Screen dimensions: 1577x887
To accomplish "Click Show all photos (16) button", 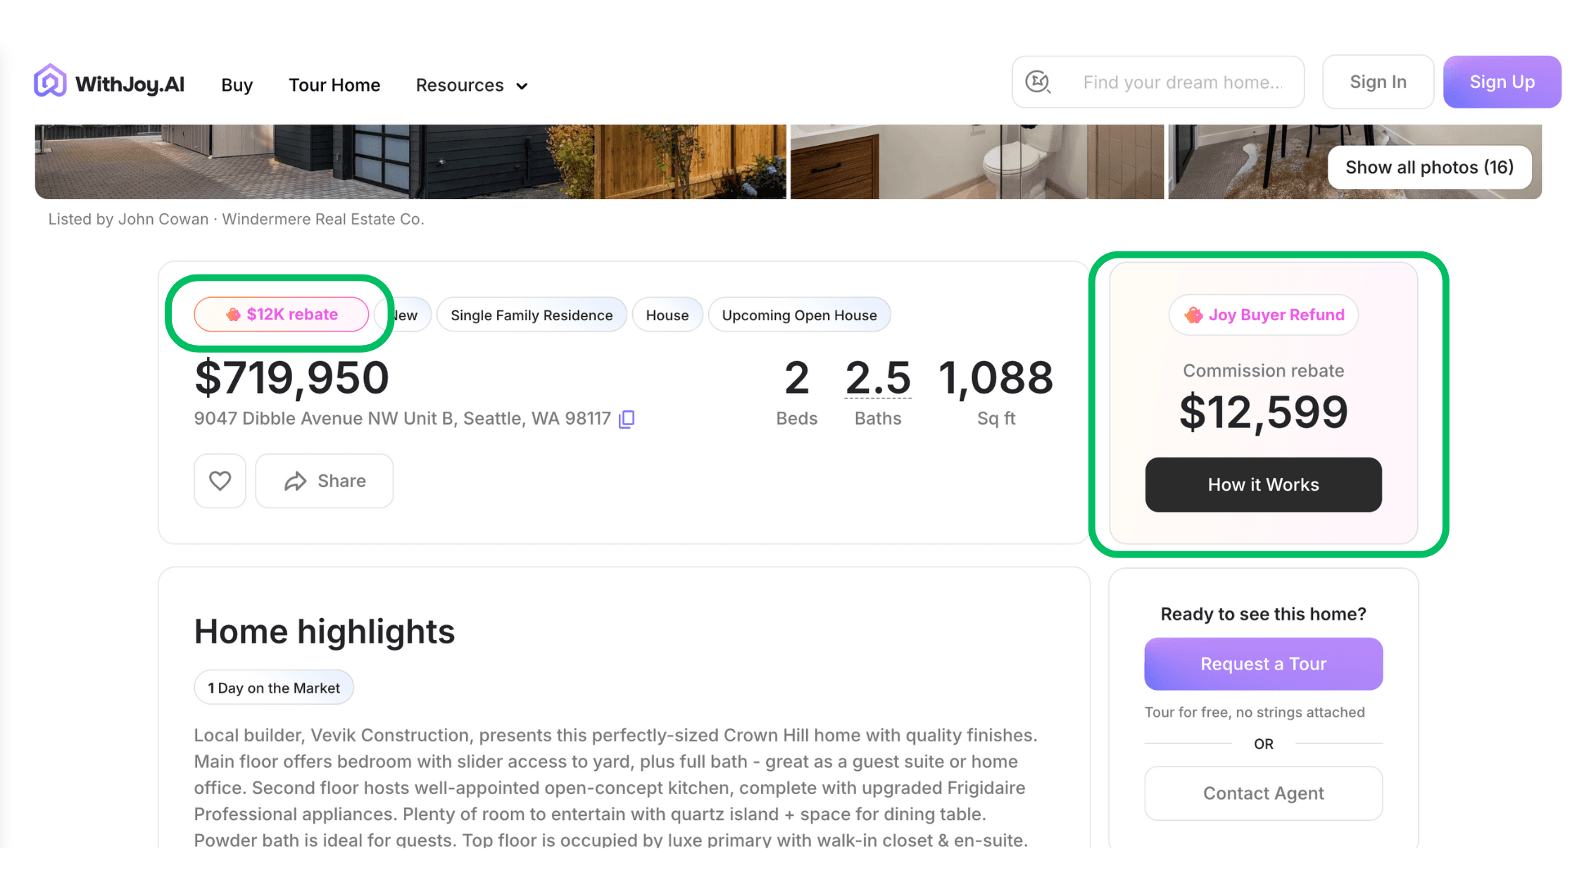I will point(1429,168).
